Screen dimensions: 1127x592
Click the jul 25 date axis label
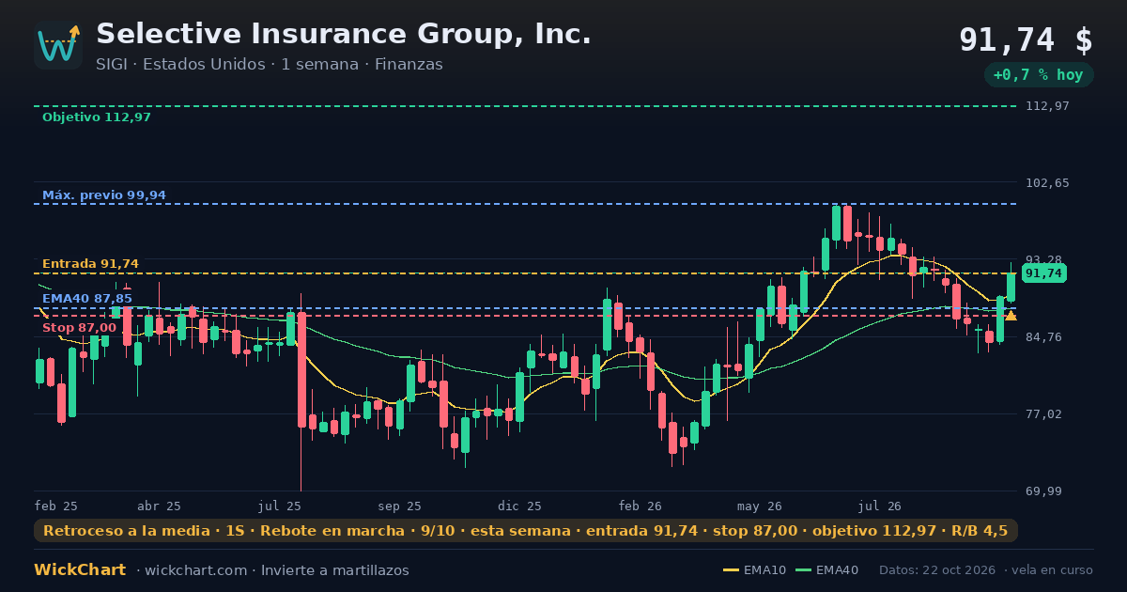(280, 506)
